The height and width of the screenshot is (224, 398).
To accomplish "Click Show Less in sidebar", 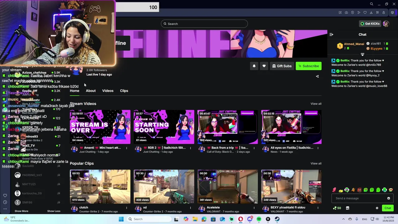I will (54, 211).
